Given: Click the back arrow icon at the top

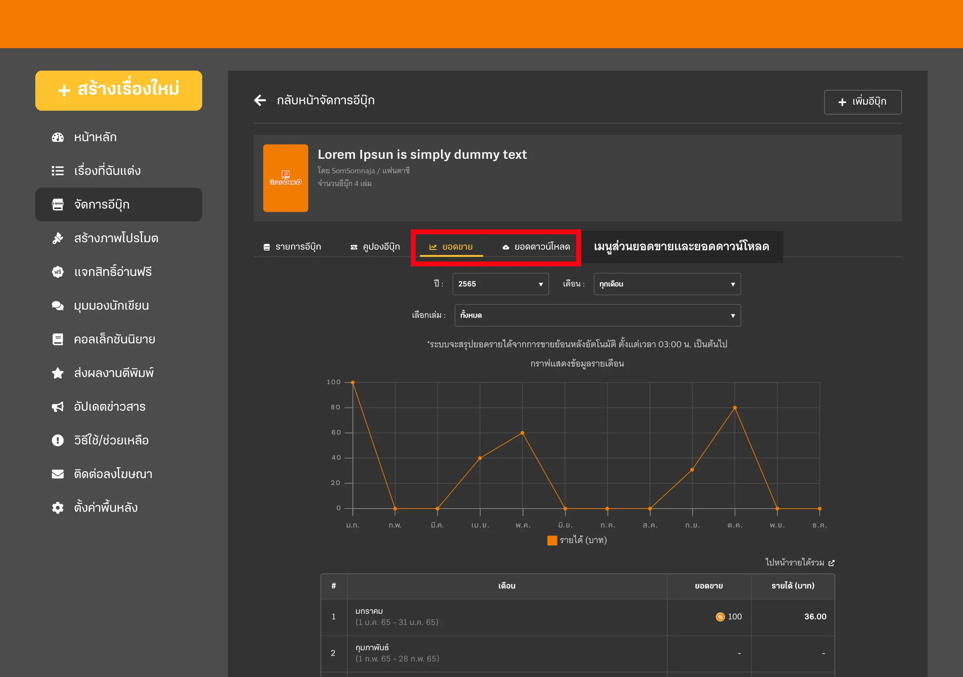Looking at the screenshot, I should point(260,100).
